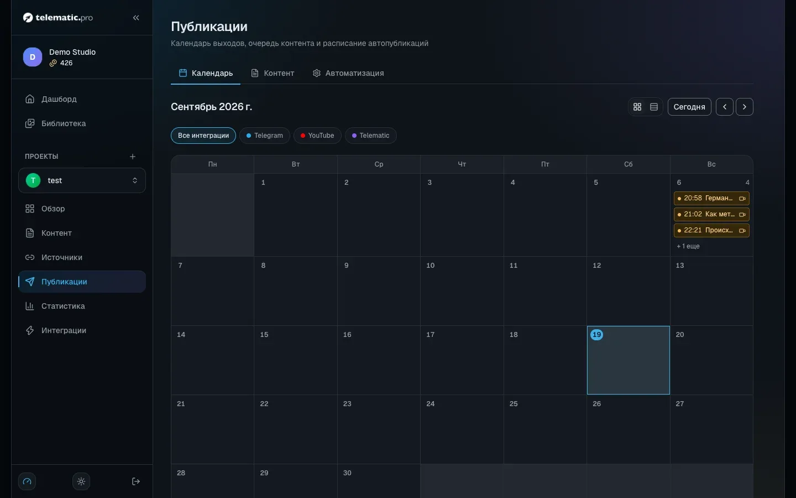
Task: Show more events via +1 еще
Action: pos(688,246)
